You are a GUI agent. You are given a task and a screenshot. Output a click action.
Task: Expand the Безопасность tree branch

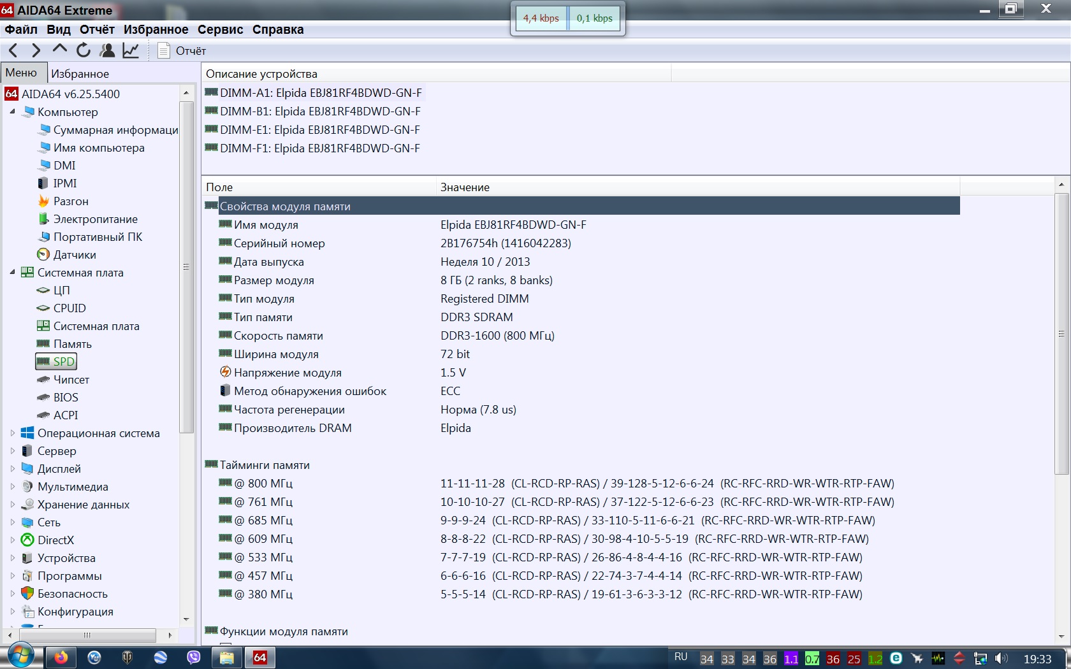tap(12, 593)
